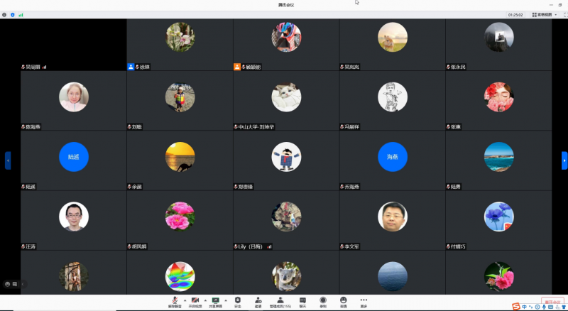Turn on camera with 开启视频
This screenshot has height=311, width=568.
(x=195, y=301)
